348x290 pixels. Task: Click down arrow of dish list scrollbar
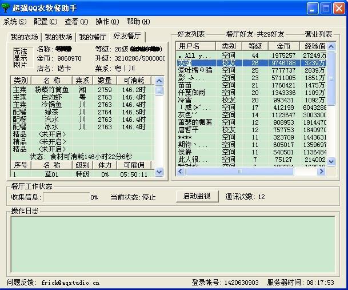[x=159, y=172]
